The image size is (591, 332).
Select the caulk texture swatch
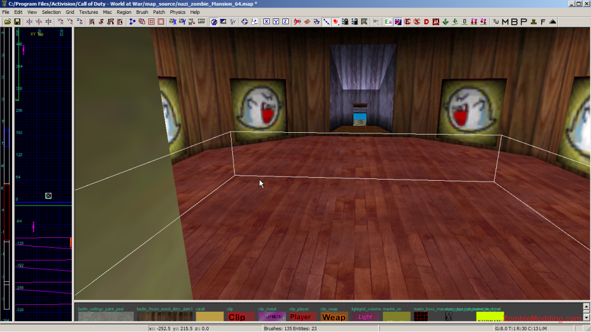tap(210, 316)
